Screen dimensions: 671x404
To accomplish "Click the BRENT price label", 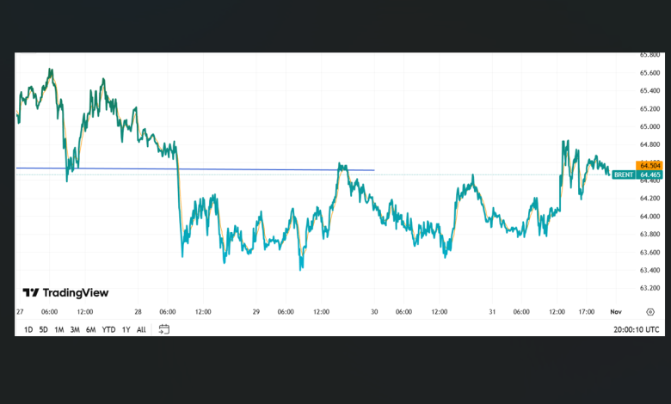I will pos(624,174).
